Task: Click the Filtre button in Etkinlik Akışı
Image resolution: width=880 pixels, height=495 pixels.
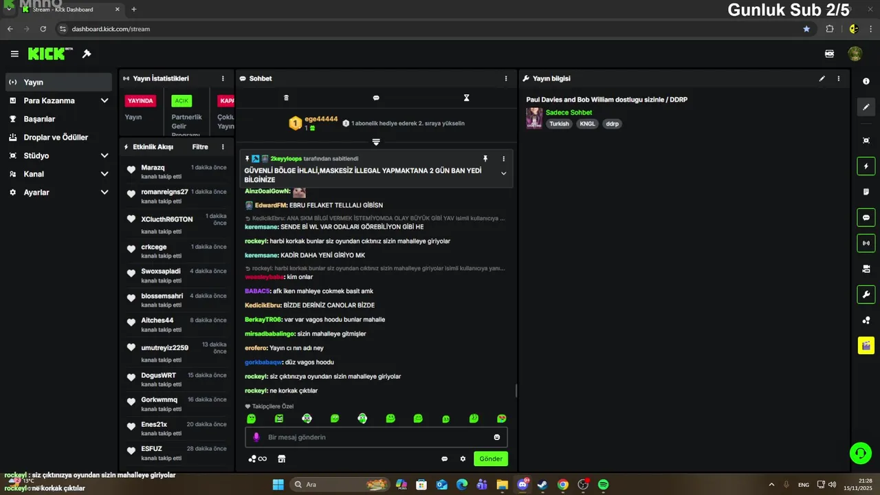Action: [x=200, y=146]
